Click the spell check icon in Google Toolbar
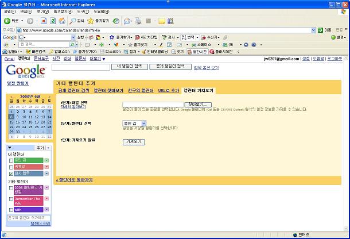350x239 pixels. pyautogui.click(x=165, y=37)
